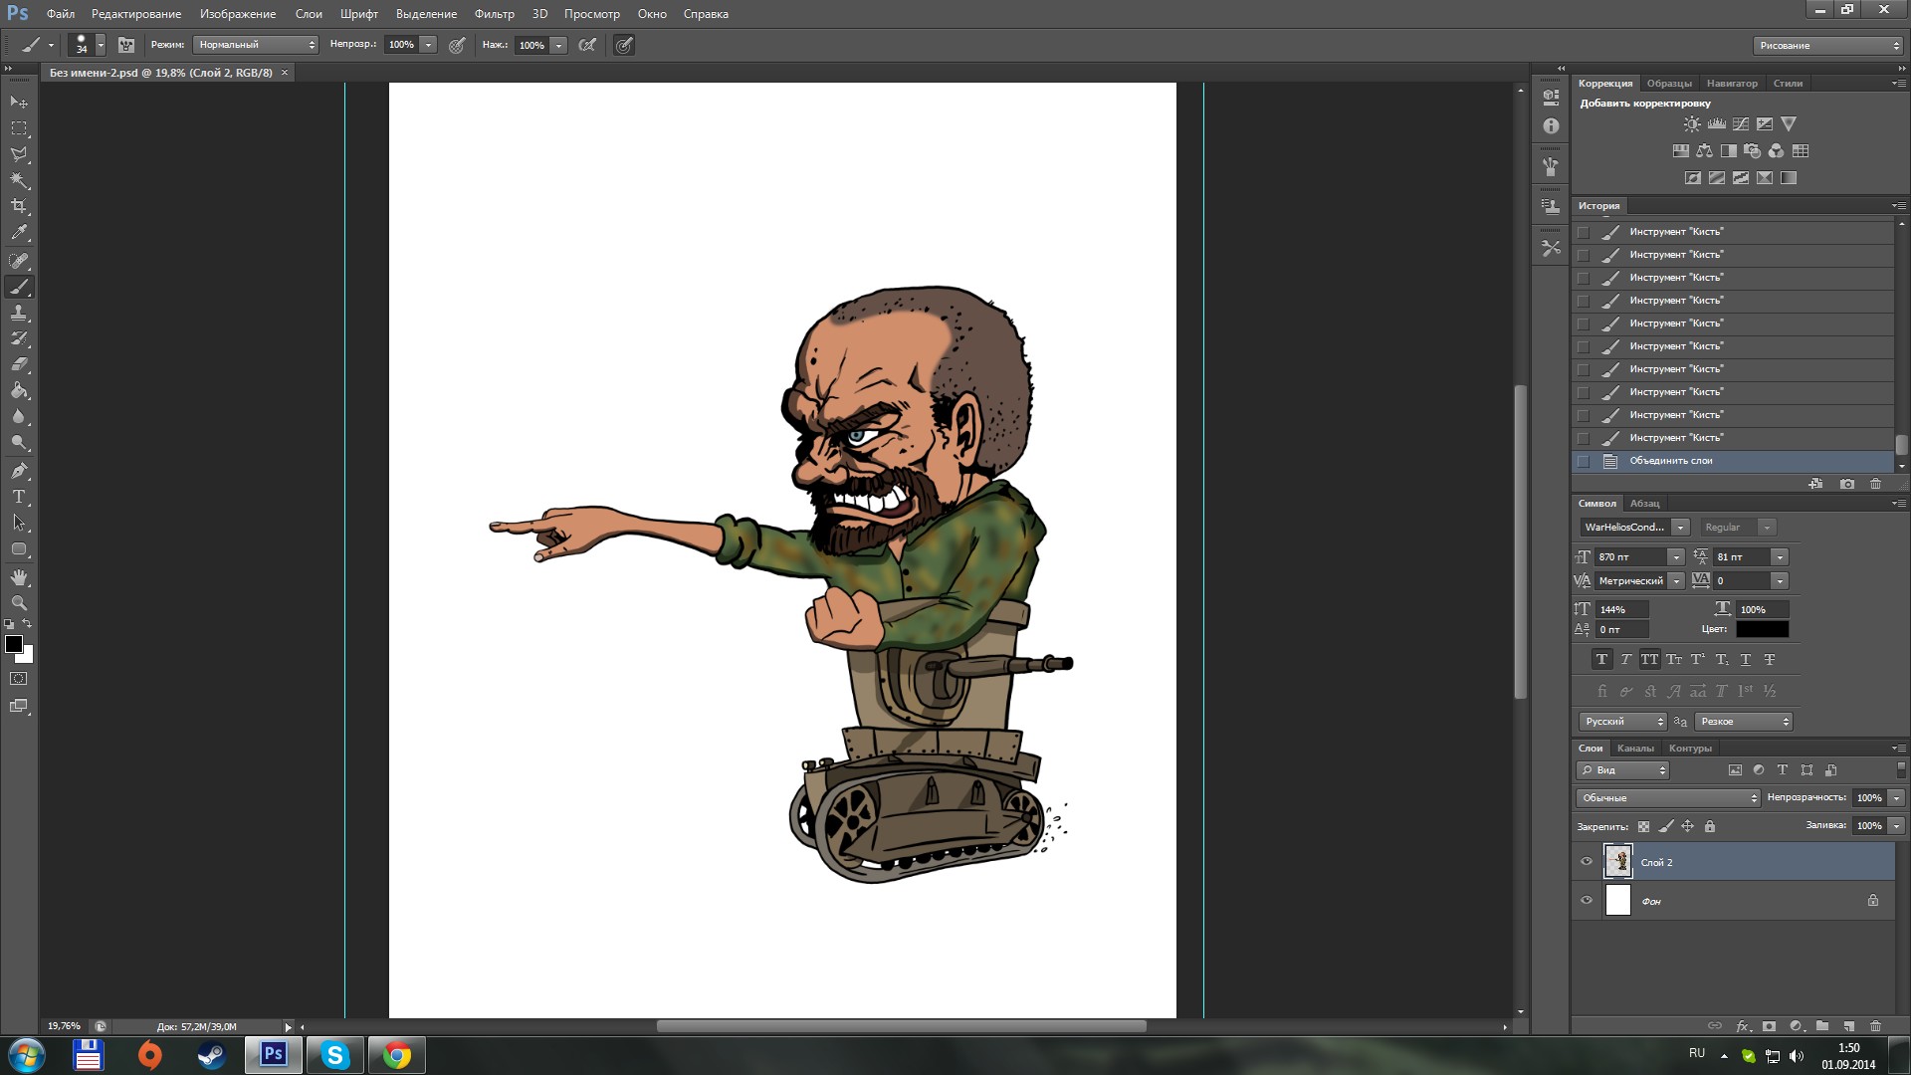
Task: Open layer blend mode Обычные dropdown
Action: [1668, 798]
